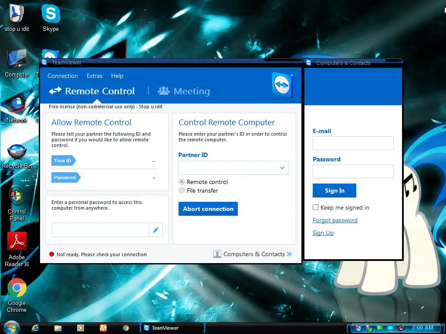Click the TeamViewer logo in header
Image resolution: width=446 pixels, height=334 pixels.
(282, 85)
